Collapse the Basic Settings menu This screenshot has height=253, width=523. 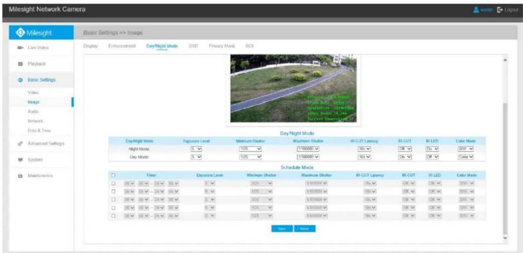coord(41,79)
